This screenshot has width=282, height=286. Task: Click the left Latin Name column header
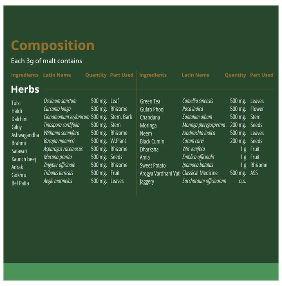57,75
